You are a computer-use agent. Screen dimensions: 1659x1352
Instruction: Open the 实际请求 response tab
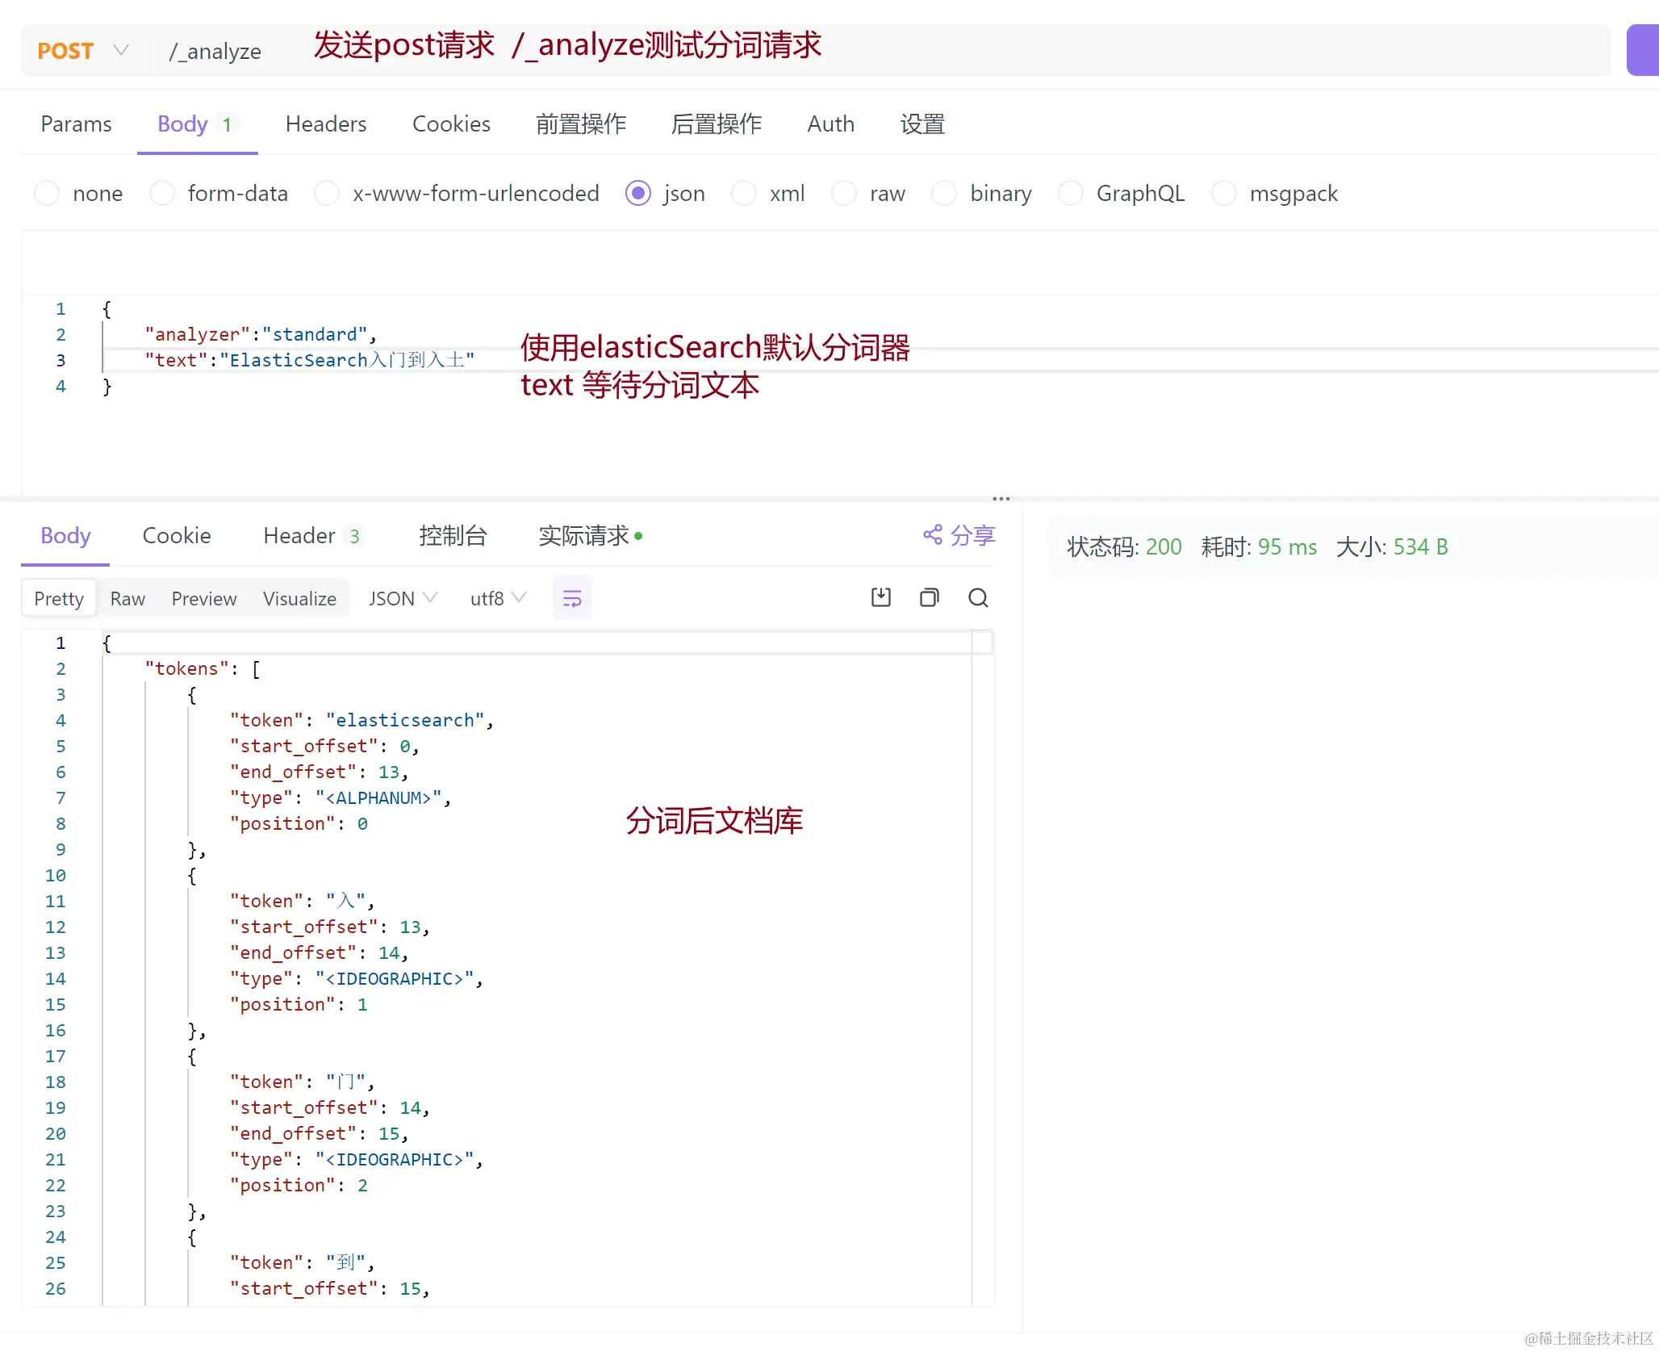coord(584,535)
